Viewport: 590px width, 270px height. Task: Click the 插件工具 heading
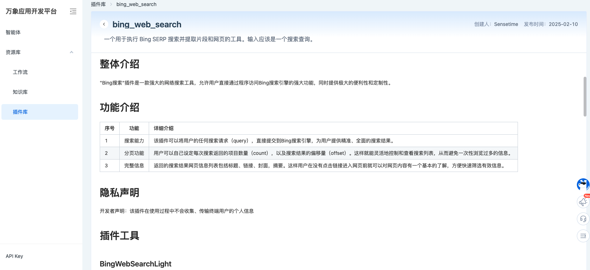[x=120, y=236]
